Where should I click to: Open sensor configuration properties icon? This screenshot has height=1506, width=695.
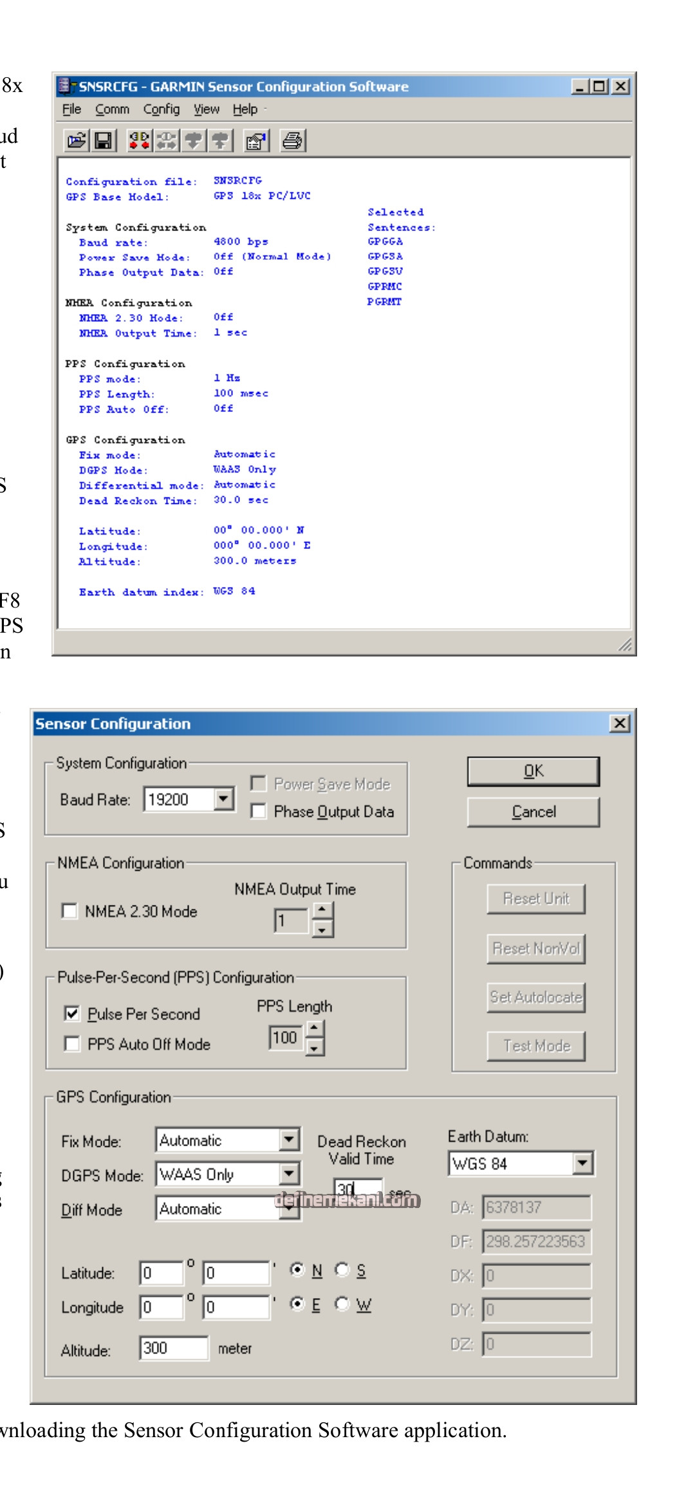pos(256,140)
